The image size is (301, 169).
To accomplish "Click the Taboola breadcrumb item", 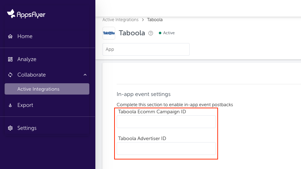I will coord(155,20).
